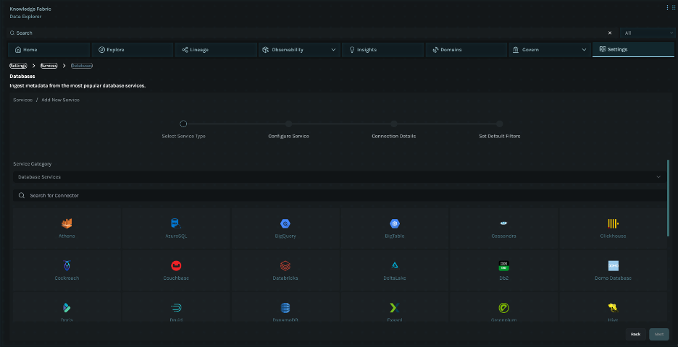
Task: Go to Services breadcrumb link
Action: point(49,66)
